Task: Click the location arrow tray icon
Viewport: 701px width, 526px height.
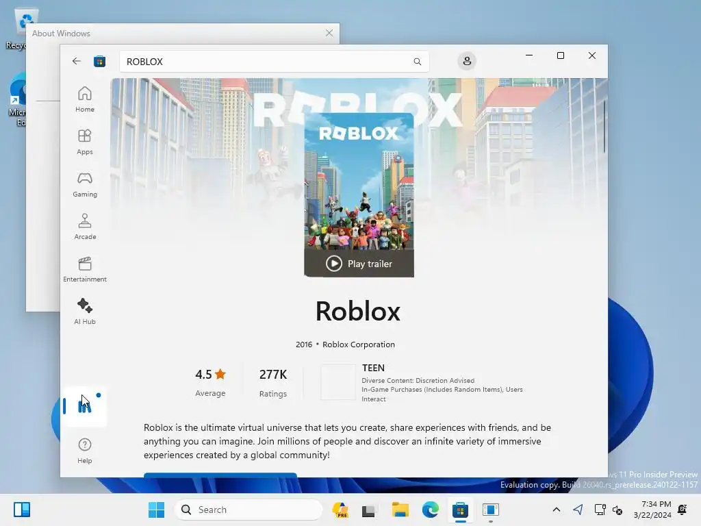Action: point(578,510)
